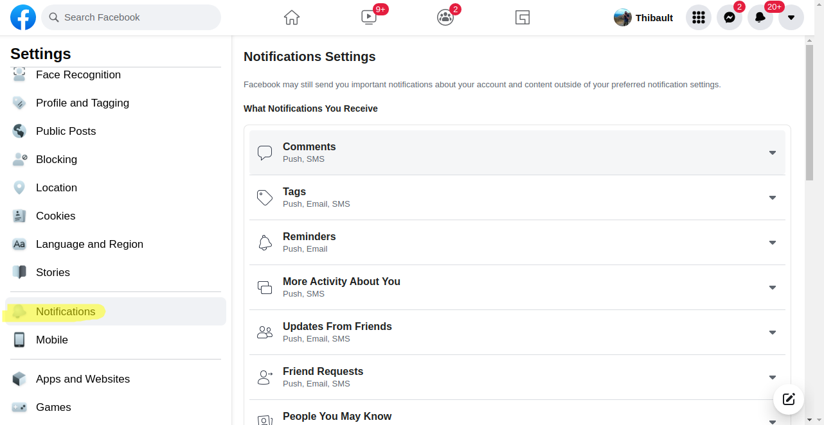Click the More Activity About You icon
Image resolution: width=824 pixels, height=425 pixels.
click(x=265, y=288)
